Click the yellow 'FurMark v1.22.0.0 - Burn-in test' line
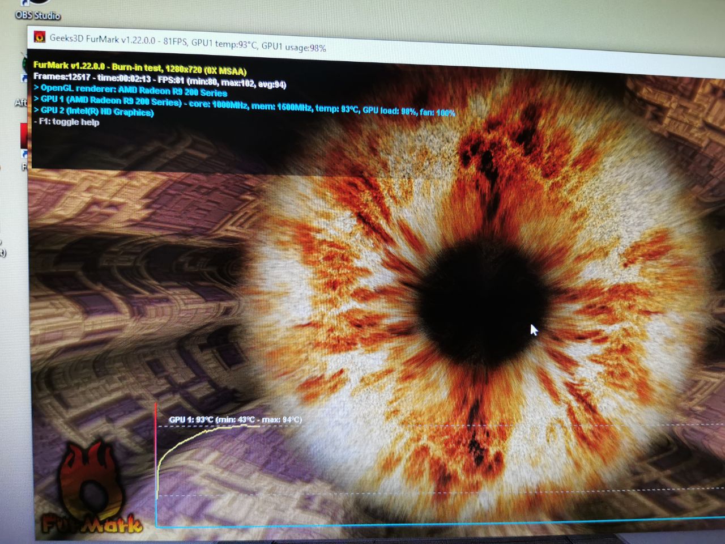The height and width of the screenshot is (544, 725). point(140,68)
